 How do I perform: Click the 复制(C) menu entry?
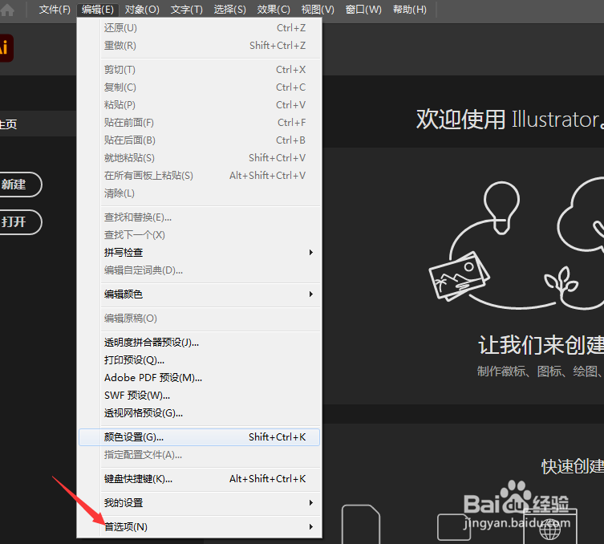(x=199, y=87)
